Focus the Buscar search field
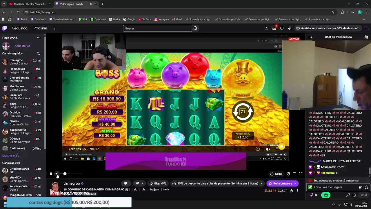371x209 pixels. coord(157,28)
